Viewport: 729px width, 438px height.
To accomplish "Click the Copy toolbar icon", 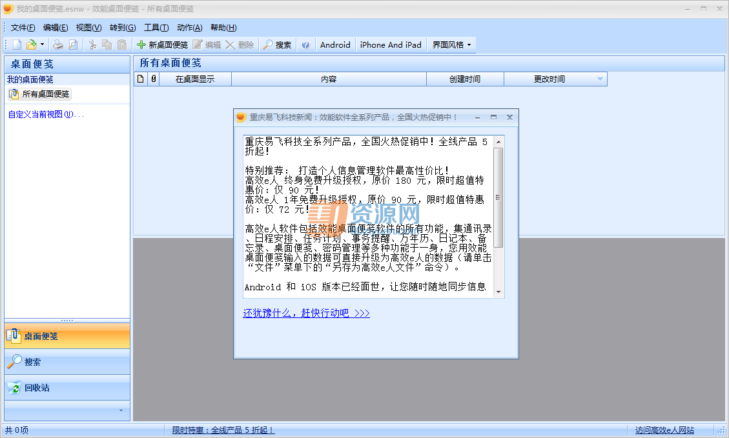I will click(x=107, y=45).
